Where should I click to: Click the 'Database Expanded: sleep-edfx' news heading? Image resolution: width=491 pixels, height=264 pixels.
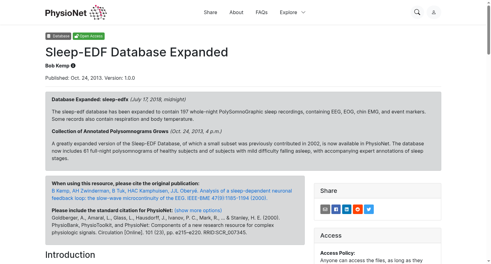tap(90, 99)
